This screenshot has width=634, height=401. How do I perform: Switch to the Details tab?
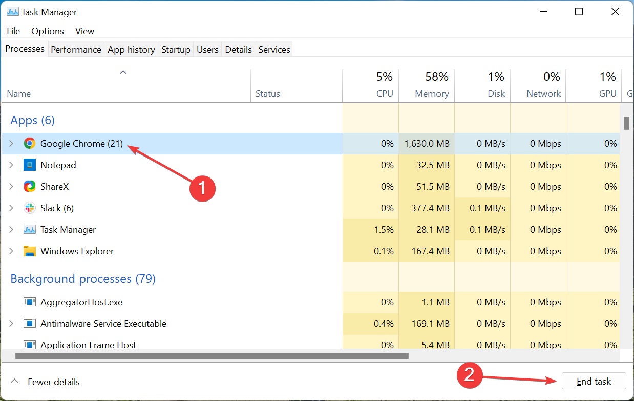pyautogui.click(x=238, y=50)
